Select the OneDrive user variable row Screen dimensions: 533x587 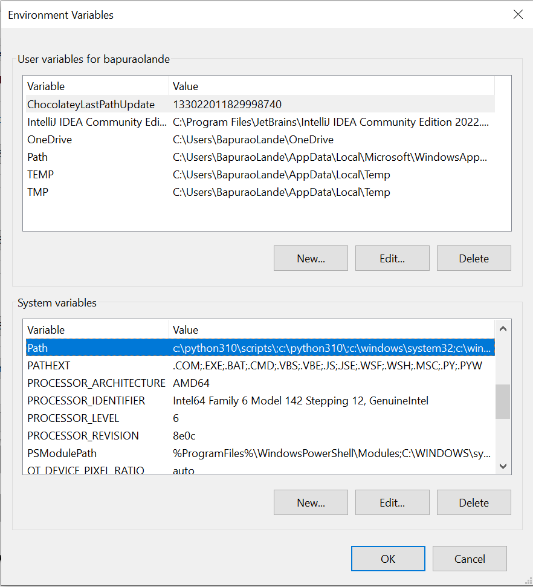pos(50,140)
